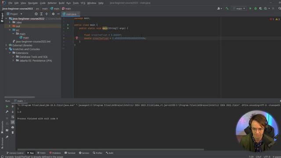Open the Refactor menu
Image resolution: width=281 pixels, height=158 pixels.
pos(52,3)
